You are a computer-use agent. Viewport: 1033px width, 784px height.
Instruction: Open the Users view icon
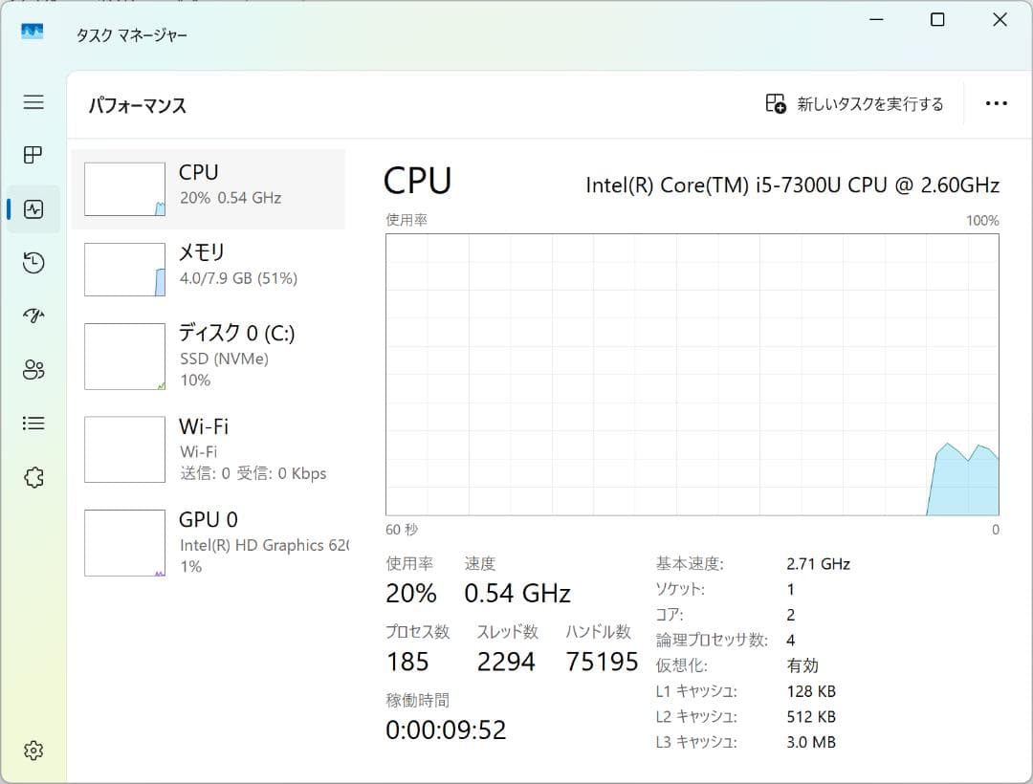click(33, 369)
